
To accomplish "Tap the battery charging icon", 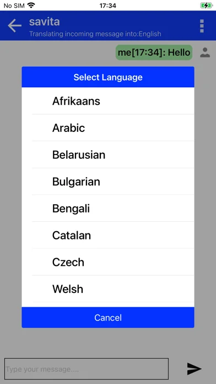I will click(207, 6).
